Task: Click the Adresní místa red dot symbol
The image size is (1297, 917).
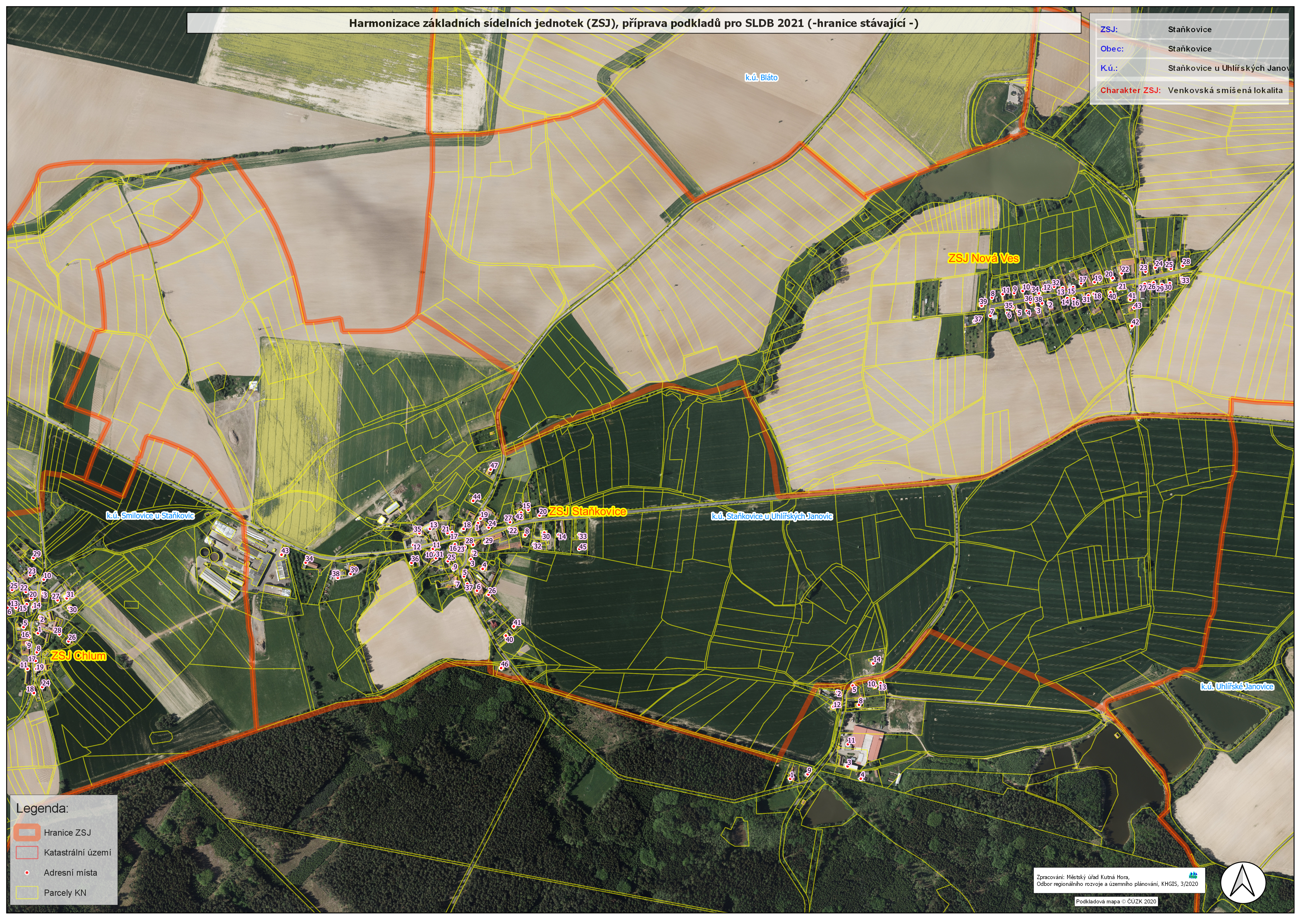Action: [27, 873]
